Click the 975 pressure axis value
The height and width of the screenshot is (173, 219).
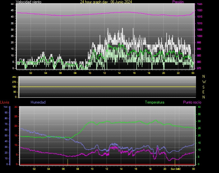point(199,68)
